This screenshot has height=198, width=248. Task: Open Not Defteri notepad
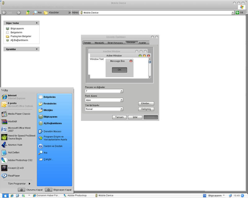pos(14,153)
